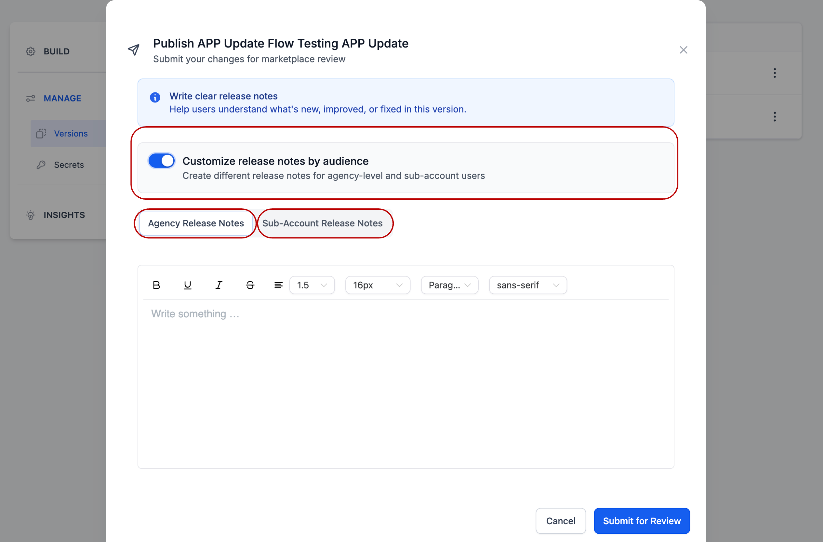Toggle italic text formatting
The height and width of the screenshot is (542, 823).
pos(218,285)
